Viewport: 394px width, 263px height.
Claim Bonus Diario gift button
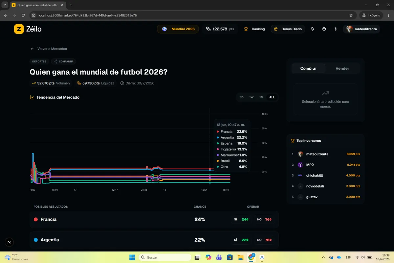click(x=288, y=29)
